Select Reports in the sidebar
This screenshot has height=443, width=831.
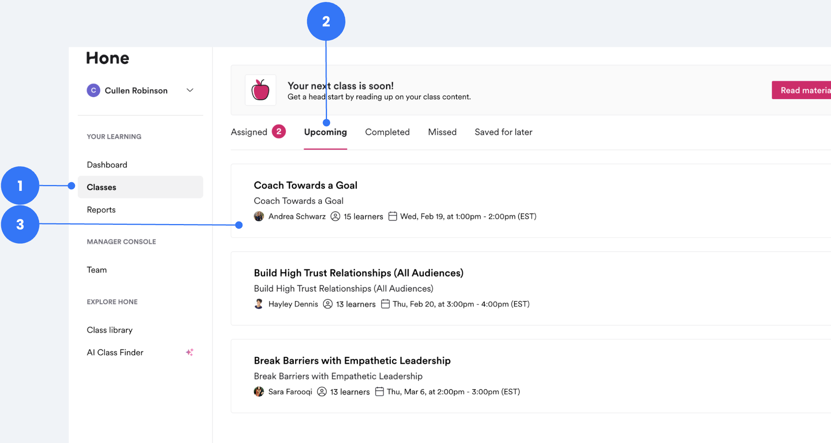[101, 210]
